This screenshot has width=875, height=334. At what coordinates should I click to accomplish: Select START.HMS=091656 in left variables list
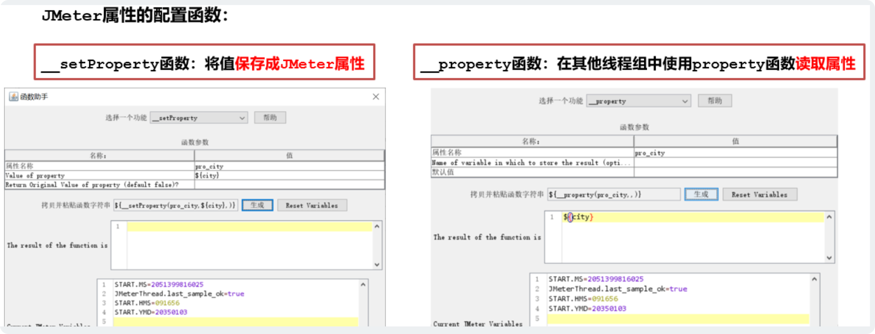(147, 303)
